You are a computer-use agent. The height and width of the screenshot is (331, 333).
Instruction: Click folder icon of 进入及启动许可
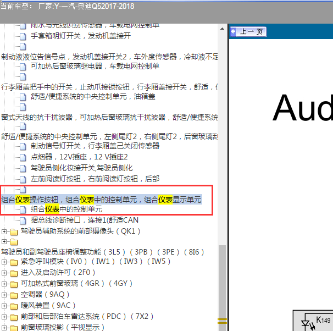14,273
